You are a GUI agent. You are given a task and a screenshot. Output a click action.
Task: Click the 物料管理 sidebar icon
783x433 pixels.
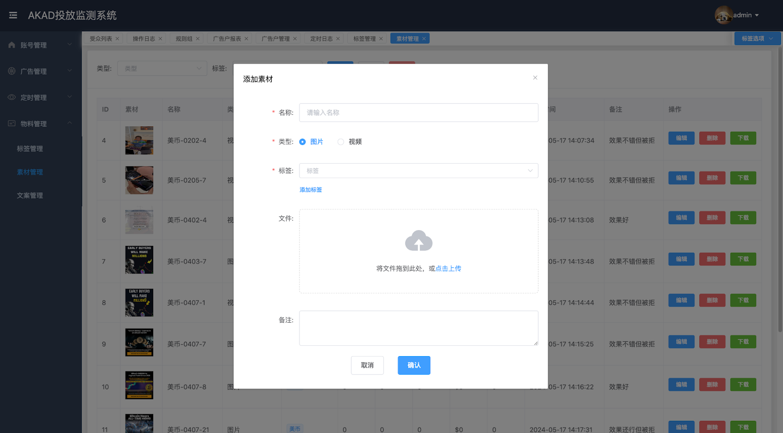(12, 123)
